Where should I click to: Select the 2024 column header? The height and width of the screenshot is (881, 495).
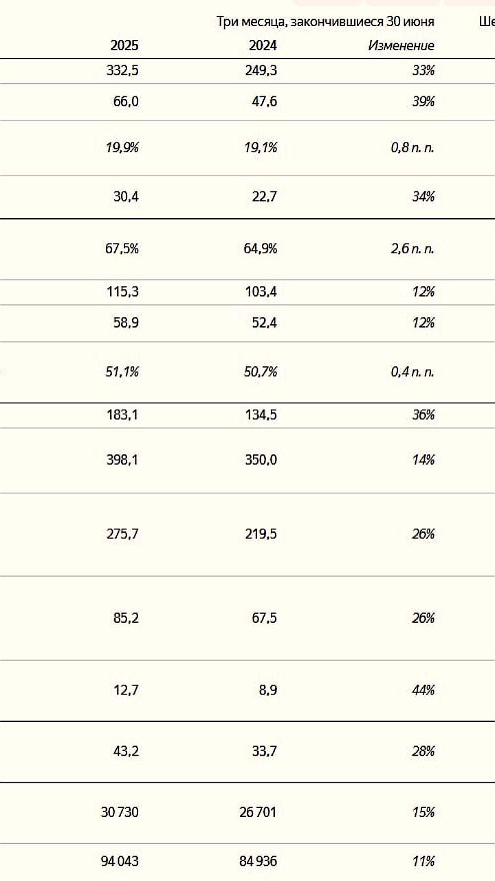263,45
